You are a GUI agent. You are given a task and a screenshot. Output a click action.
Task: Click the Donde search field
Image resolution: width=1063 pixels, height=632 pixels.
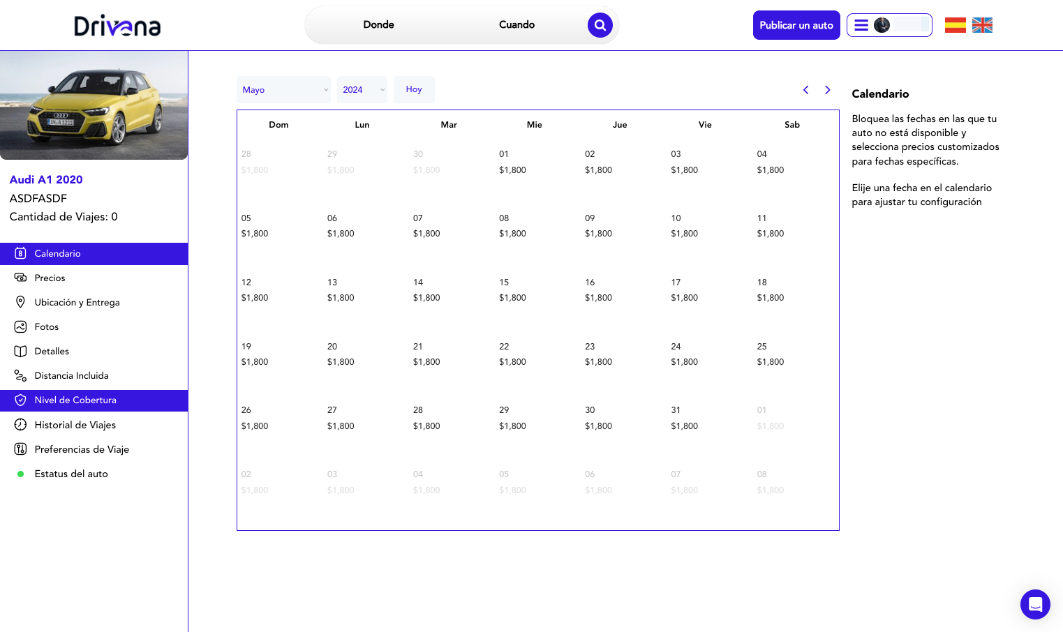coord(379,25)
